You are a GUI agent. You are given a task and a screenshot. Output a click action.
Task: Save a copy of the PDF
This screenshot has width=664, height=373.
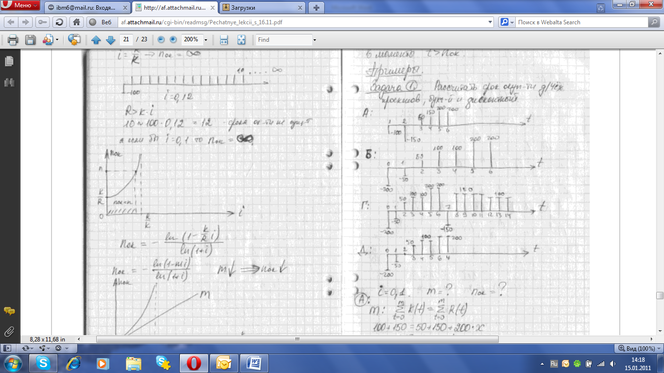point(30,40)
